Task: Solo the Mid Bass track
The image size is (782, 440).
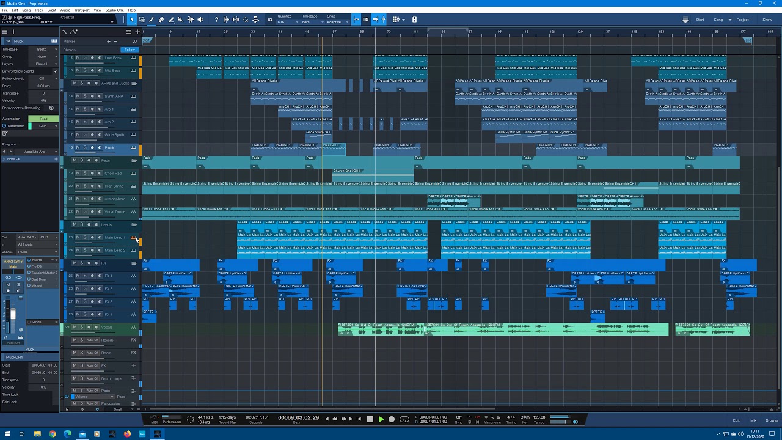Action: 84,71
